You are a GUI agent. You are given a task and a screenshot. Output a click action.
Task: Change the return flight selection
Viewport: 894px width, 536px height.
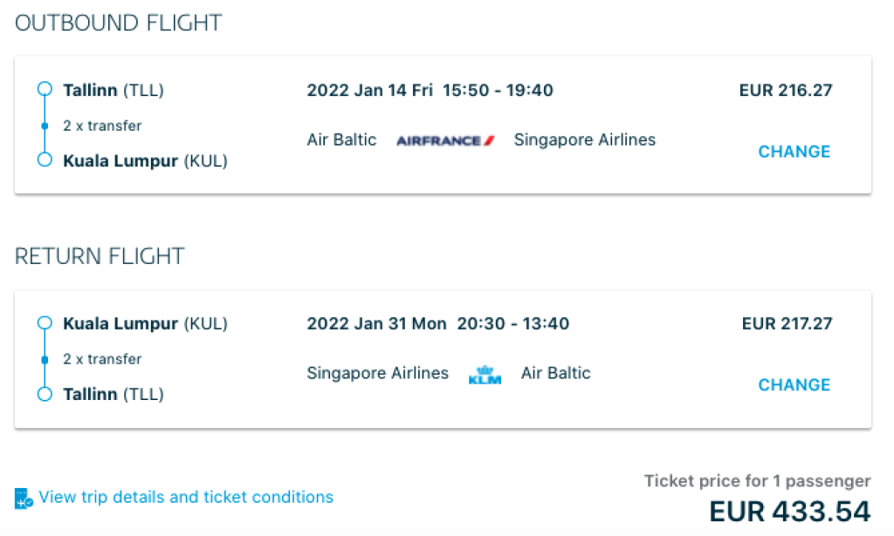point(794,385)
